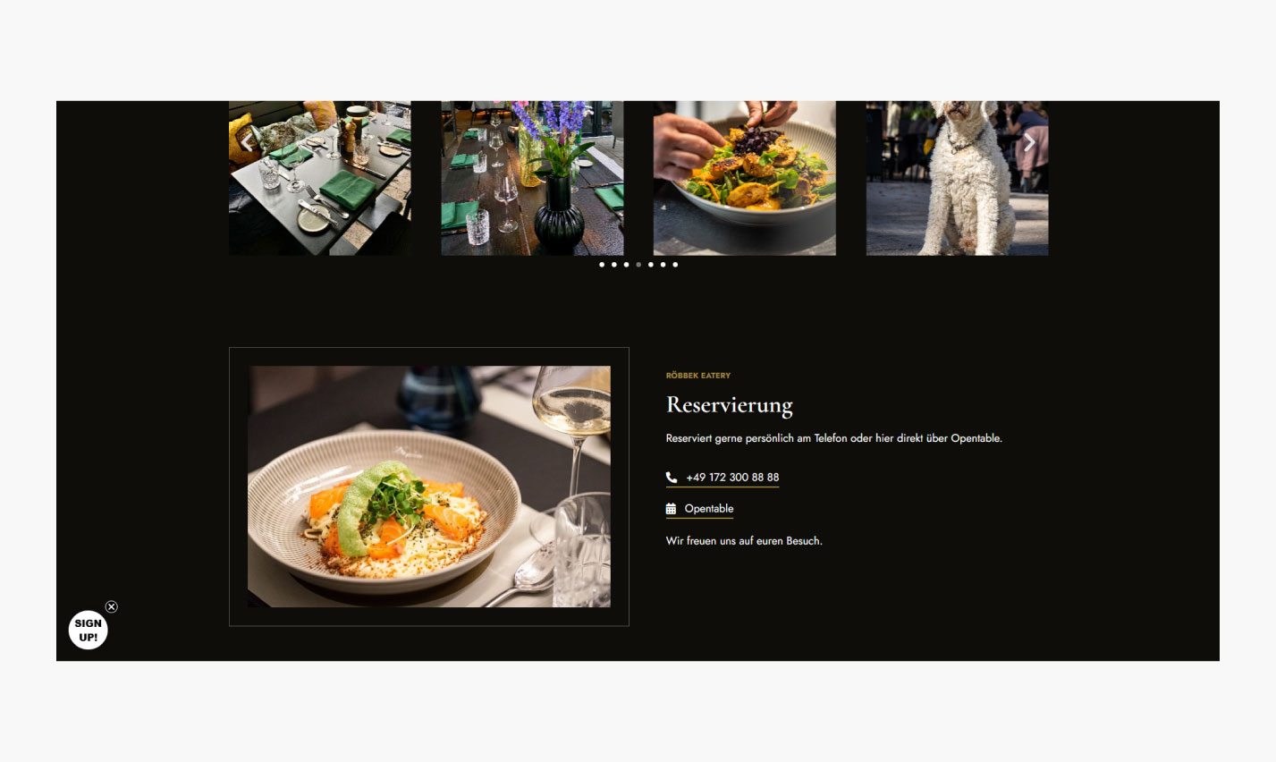Viewport: 1276px width, 762px height.
Task: Open the table with green napkins photo
Action: [x=320, y=178]
